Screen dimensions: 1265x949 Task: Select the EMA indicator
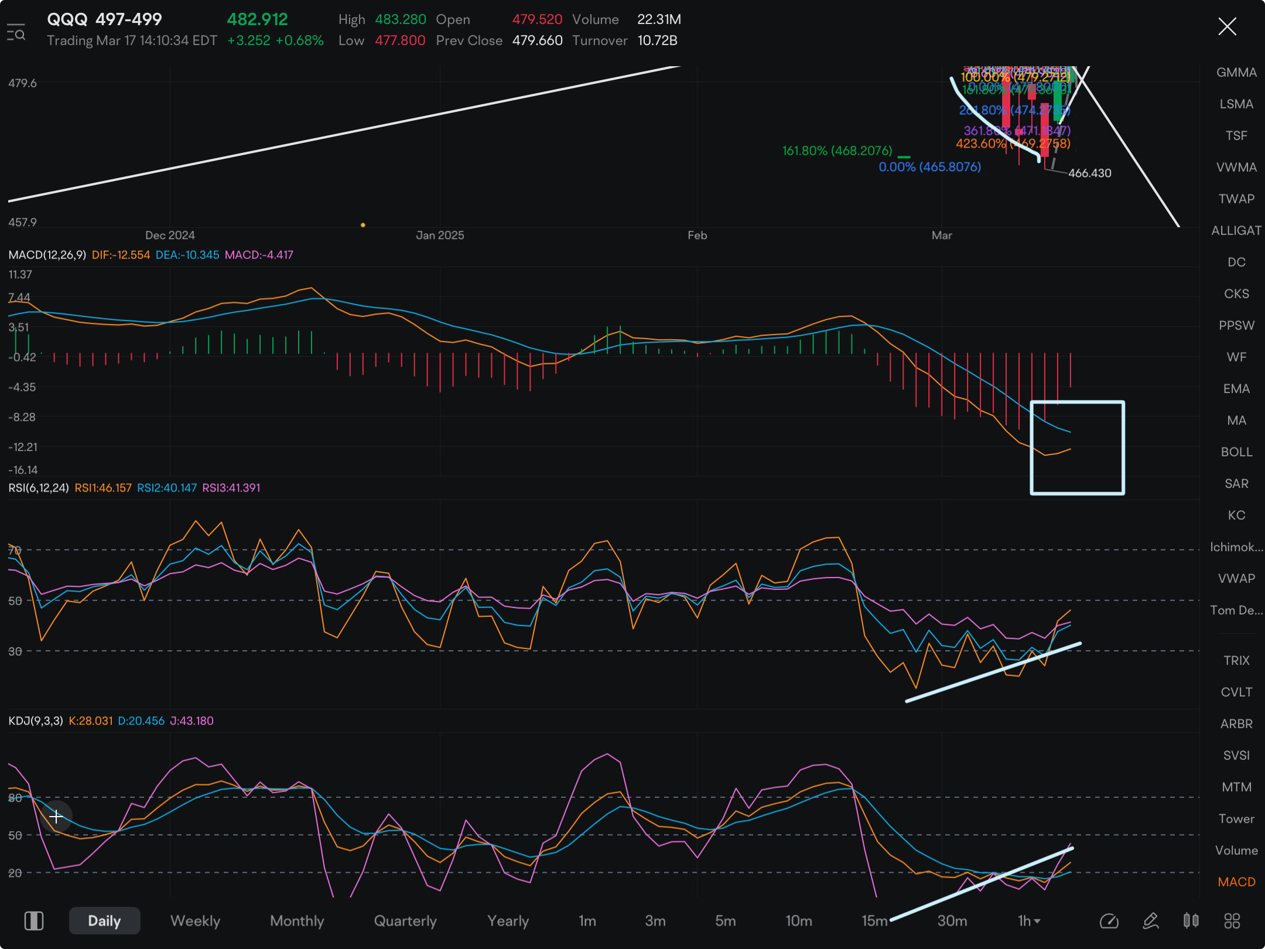(x=1236, y=389)
